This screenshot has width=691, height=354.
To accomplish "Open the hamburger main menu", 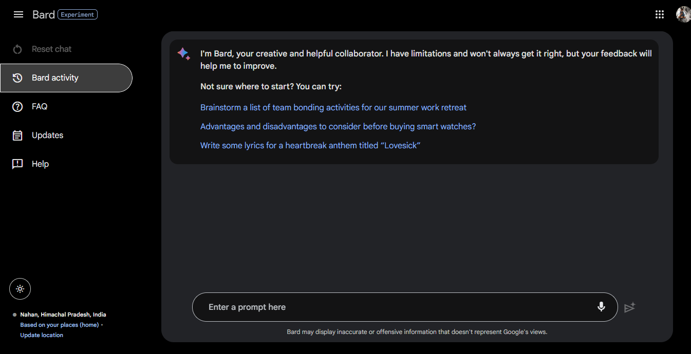I will (18, 14).
